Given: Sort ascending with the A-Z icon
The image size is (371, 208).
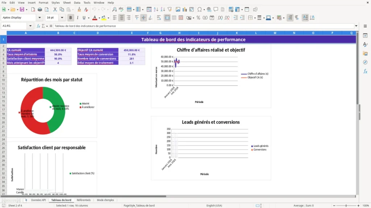Looking at the screenshot, I should point(156,9).
